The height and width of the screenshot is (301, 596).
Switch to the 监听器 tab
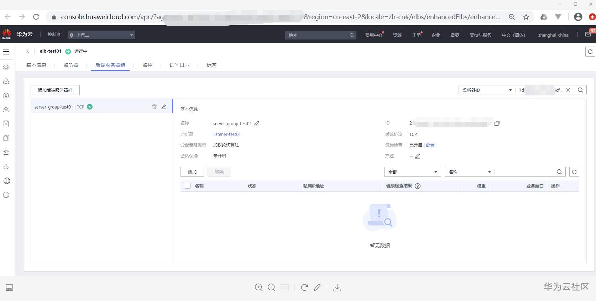[71, 65]
